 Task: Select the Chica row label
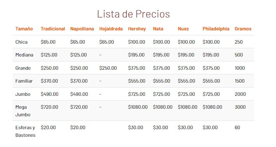point(22,42)
